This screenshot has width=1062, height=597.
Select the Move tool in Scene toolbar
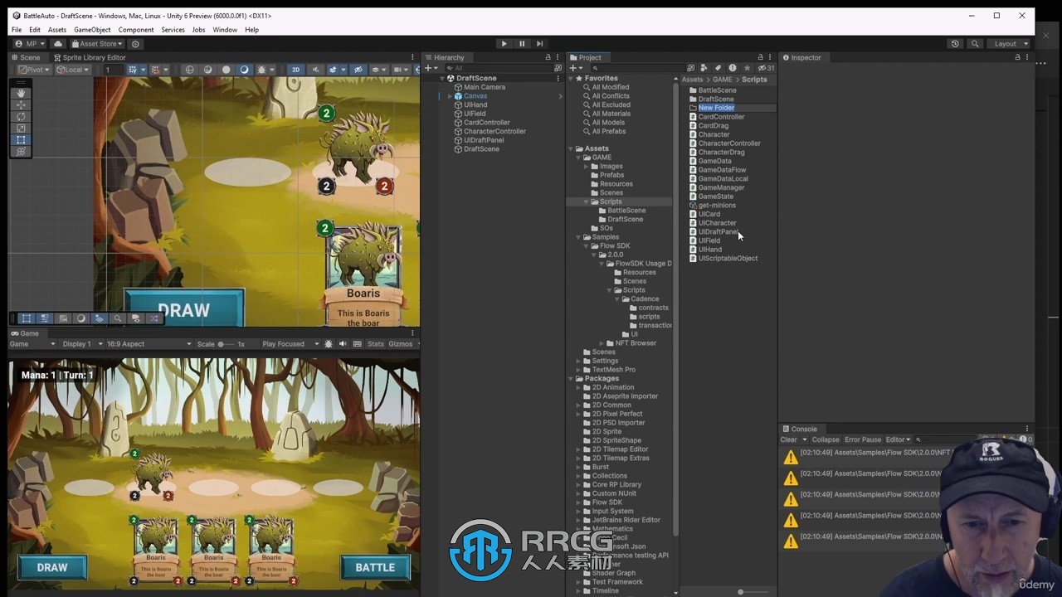coord(22,104)
